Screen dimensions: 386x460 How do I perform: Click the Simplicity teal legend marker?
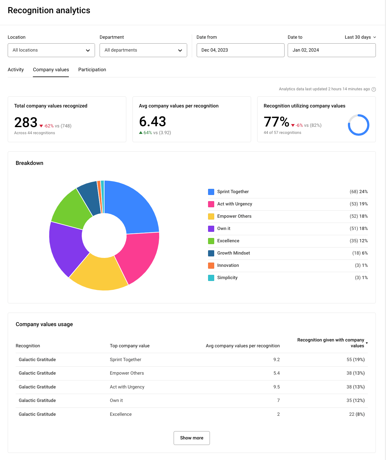click(211, 278)
